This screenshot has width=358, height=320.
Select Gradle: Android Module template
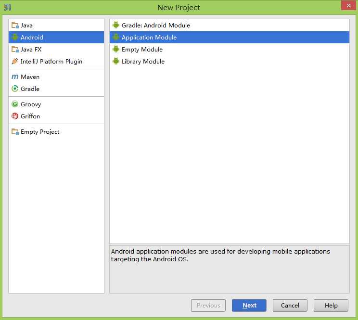tap(230, 26)
